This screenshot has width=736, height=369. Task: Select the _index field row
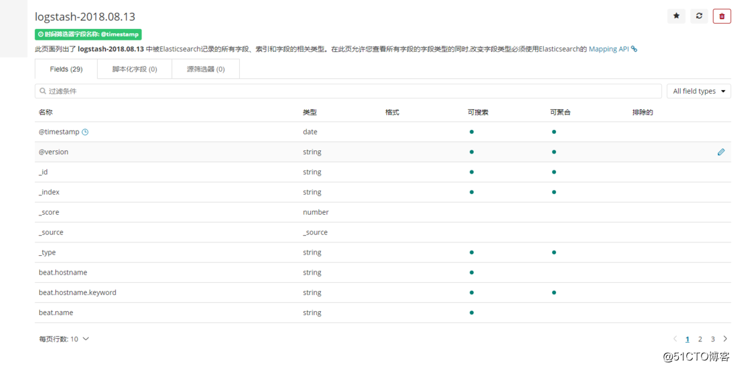click(x=383, y=192)
